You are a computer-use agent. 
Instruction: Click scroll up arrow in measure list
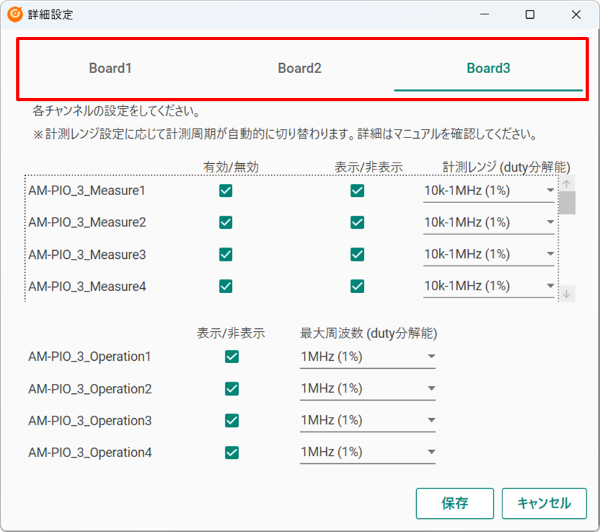coord(567,184)
